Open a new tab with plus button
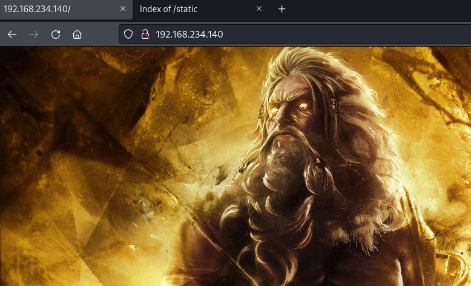This screenshot has height=286, width=471. click(282, 9)
